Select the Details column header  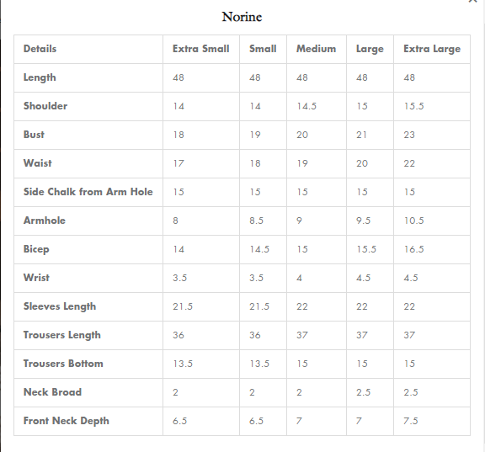40,49
